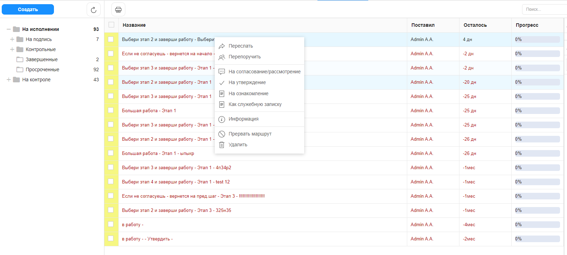Check the row ending with 325н35
Screen dimensions: 567x255
(x=111, y=210)
